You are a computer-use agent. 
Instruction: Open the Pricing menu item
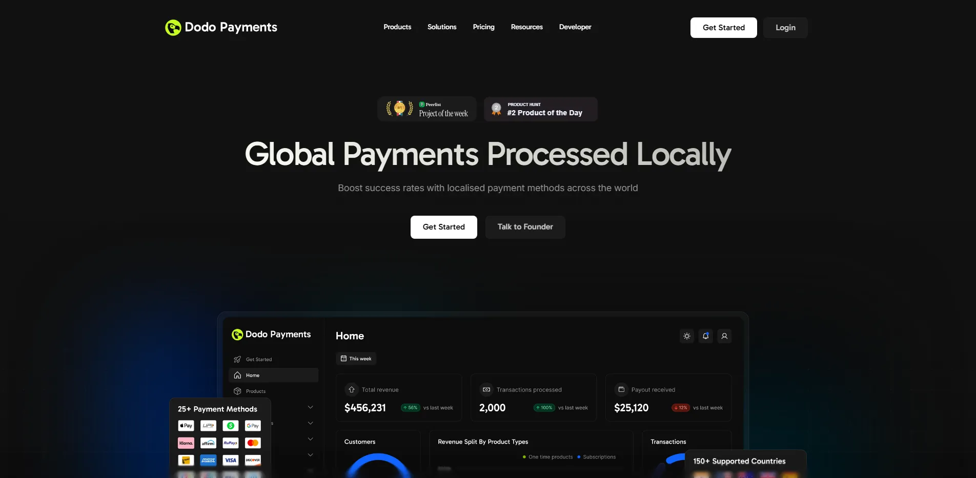[483, 27]
